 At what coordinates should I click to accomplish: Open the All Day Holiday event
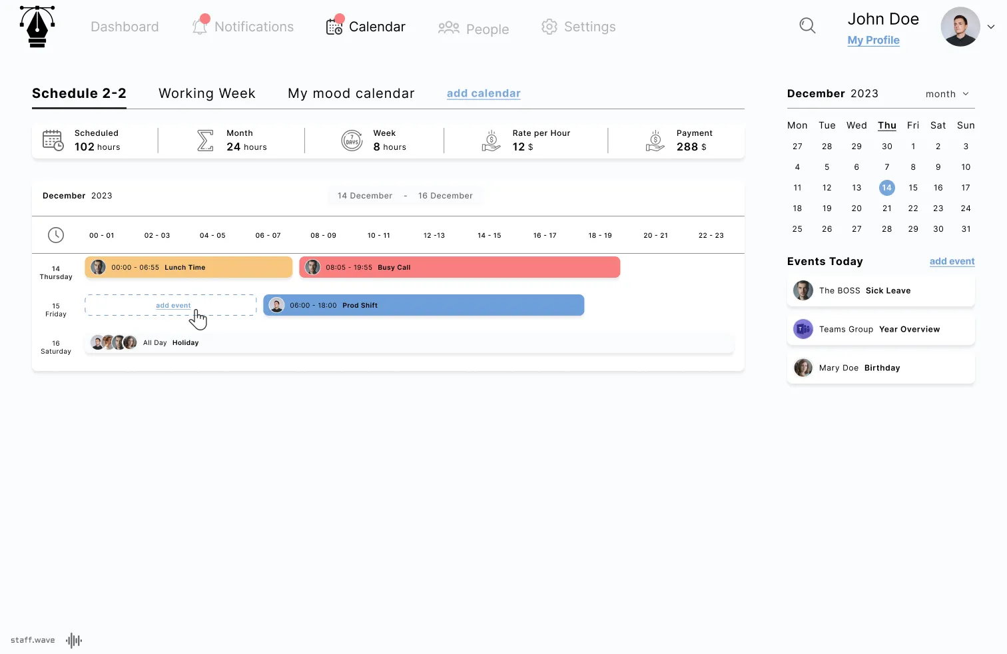[x=409, y=342]
